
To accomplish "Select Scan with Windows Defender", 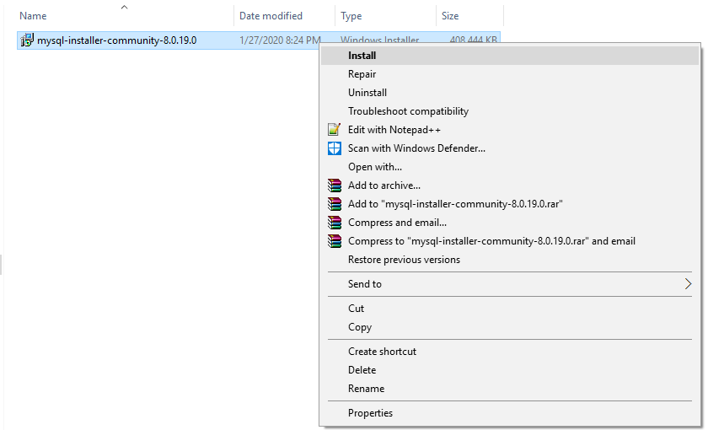I will coord(510,148).
